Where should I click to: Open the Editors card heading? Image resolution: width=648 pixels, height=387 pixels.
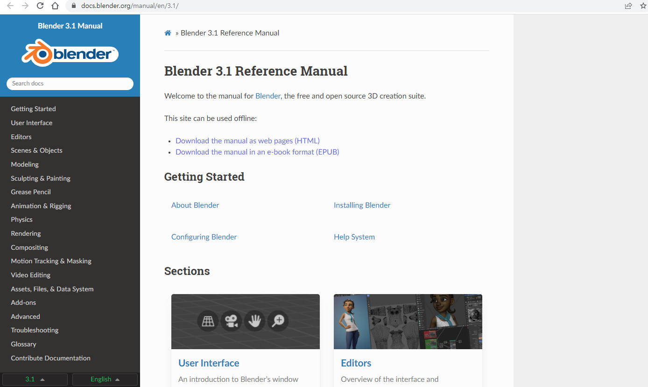point(356,363)
